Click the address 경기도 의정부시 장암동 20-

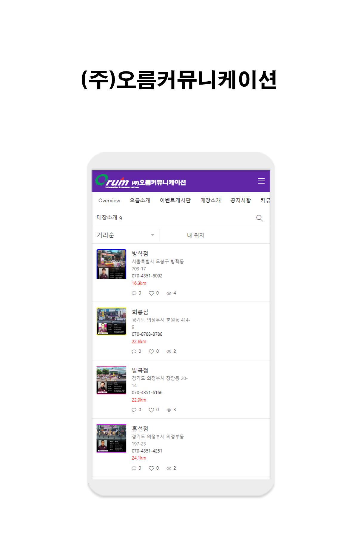tap(160, 378)
